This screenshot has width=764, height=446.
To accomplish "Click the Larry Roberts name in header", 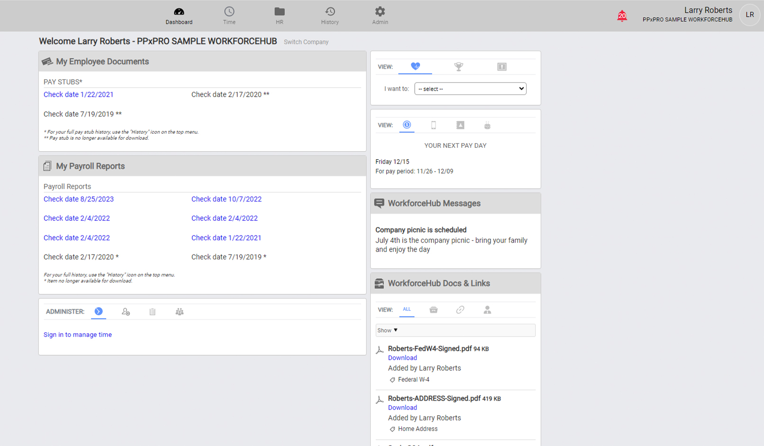I will (708, 10).
